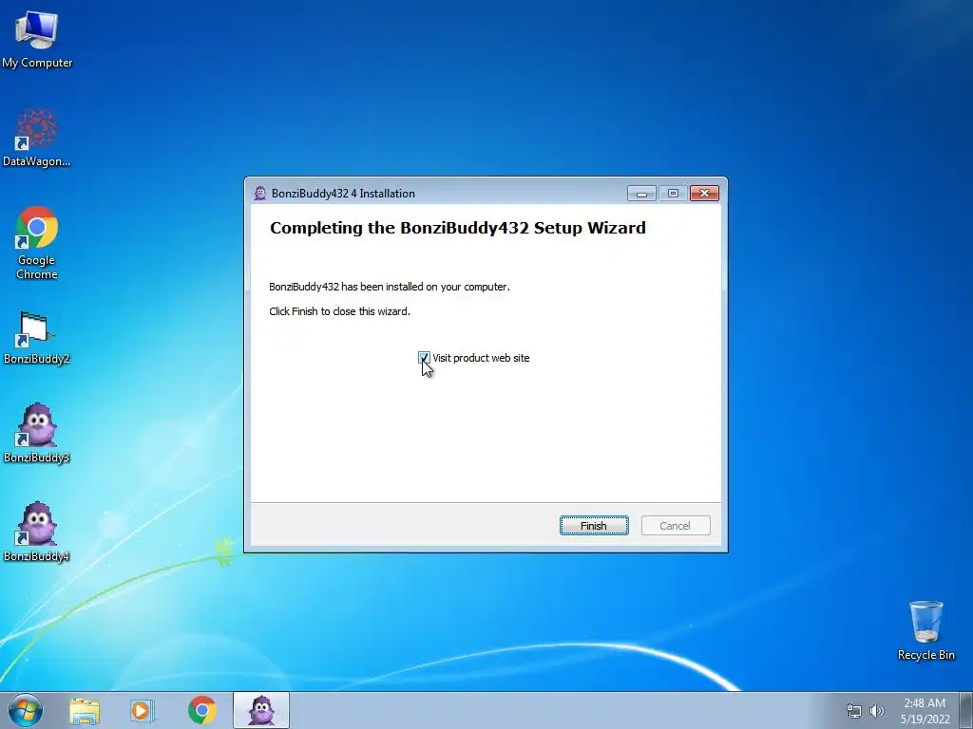Open the Windows Start menu orb
The image size is (973, 729).
click(x=26, y=710)
